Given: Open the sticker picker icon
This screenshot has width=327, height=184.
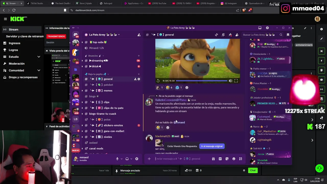Looking at the screenshot, I should pos(227,159).
